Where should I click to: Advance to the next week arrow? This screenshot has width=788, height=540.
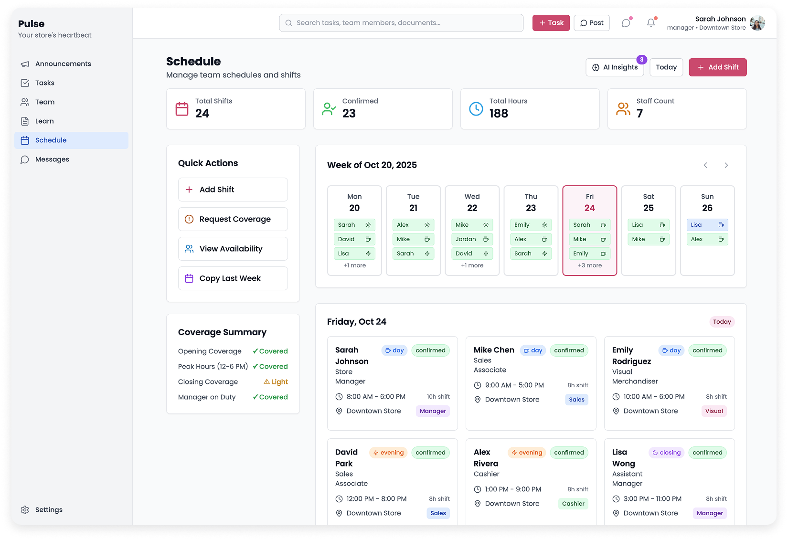726,165
